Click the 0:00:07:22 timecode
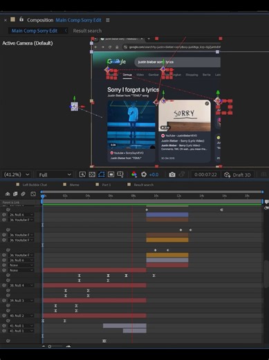Screen dimensions: 269x360 [205, 174]
